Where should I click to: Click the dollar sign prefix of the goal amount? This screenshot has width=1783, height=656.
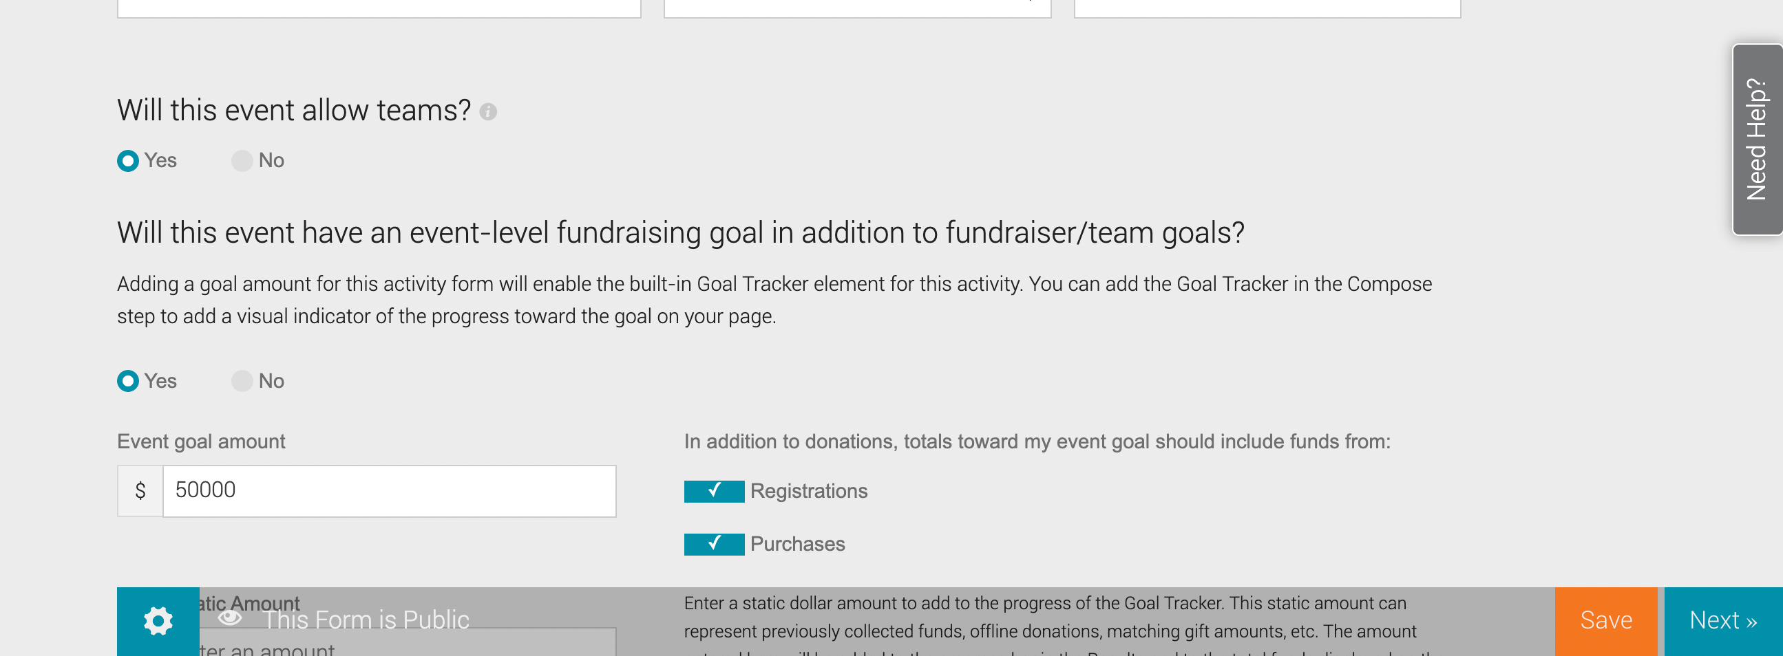click(140, 490)
